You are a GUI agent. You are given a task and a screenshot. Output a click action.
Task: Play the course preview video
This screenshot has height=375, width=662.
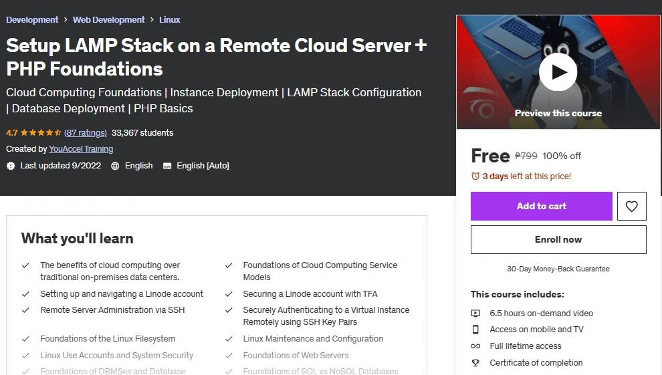(558, 72)
